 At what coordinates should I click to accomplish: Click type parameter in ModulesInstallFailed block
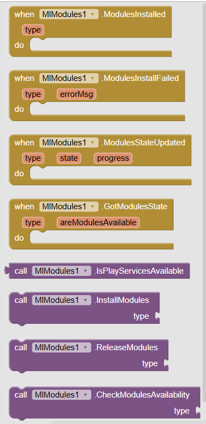click(33, 94)
